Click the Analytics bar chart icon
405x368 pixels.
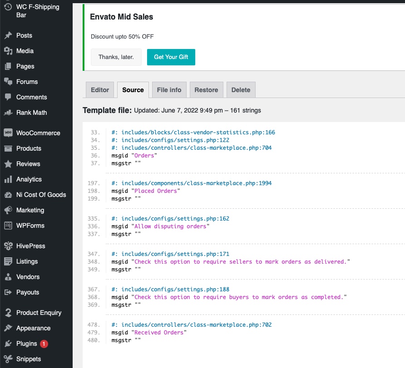pyautogui.click(x=8, y=179)
